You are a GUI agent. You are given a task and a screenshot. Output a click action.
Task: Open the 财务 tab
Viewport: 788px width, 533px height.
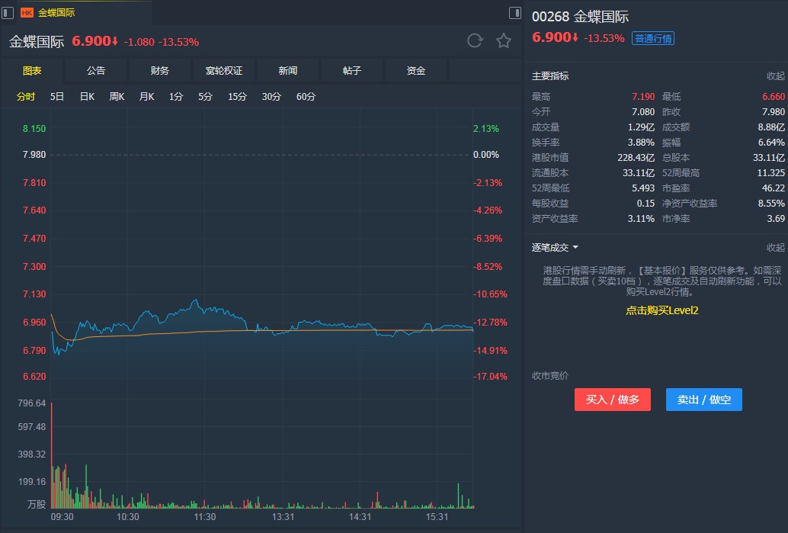coord(160,71)
